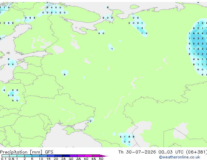Click the 'Precipitation [mm] GFS' title text
Screen dimensions: 207x160
pyautogui.click(x=26, y=152)
